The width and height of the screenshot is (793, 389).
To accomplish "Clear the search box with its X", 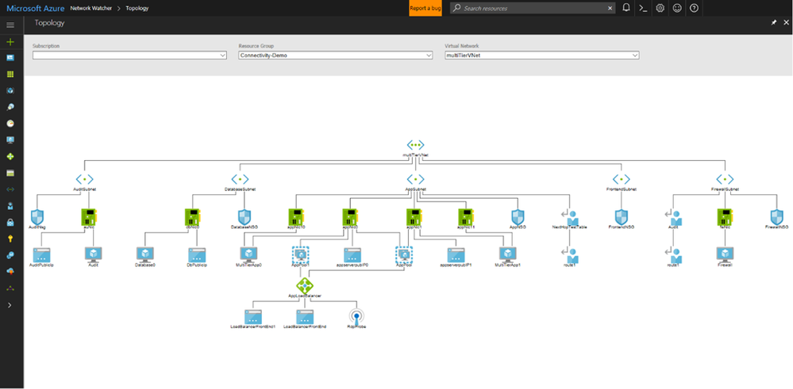I will [610, 8].
